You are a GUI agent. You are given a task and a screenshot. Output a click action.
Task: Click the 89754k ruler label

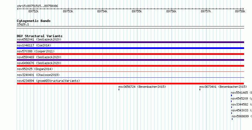[x=102, y=11]
